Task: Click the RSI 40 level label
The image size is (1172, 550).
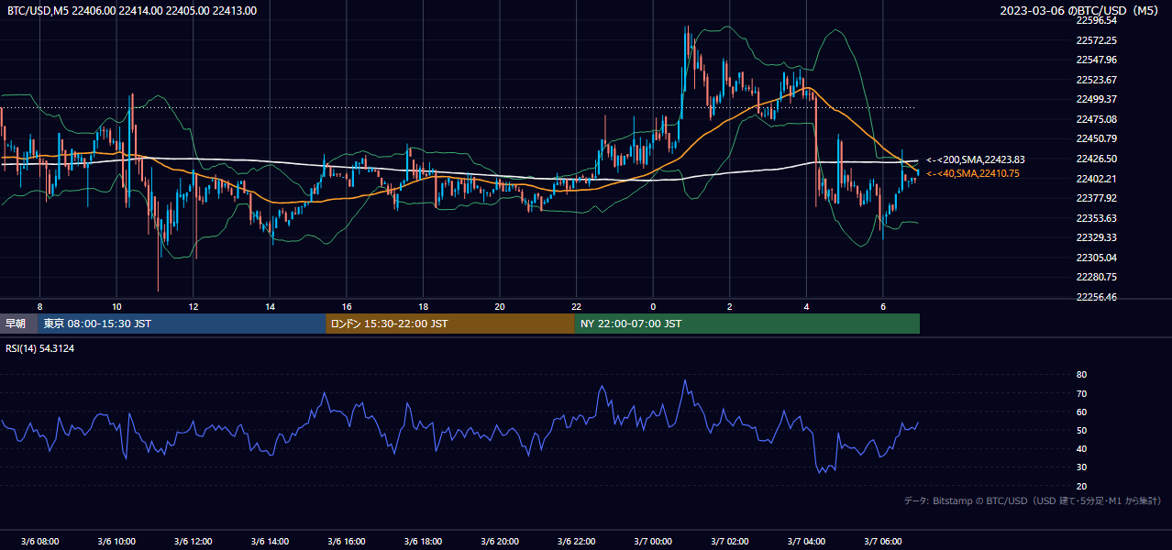Action: click(x=1081, y=448)
